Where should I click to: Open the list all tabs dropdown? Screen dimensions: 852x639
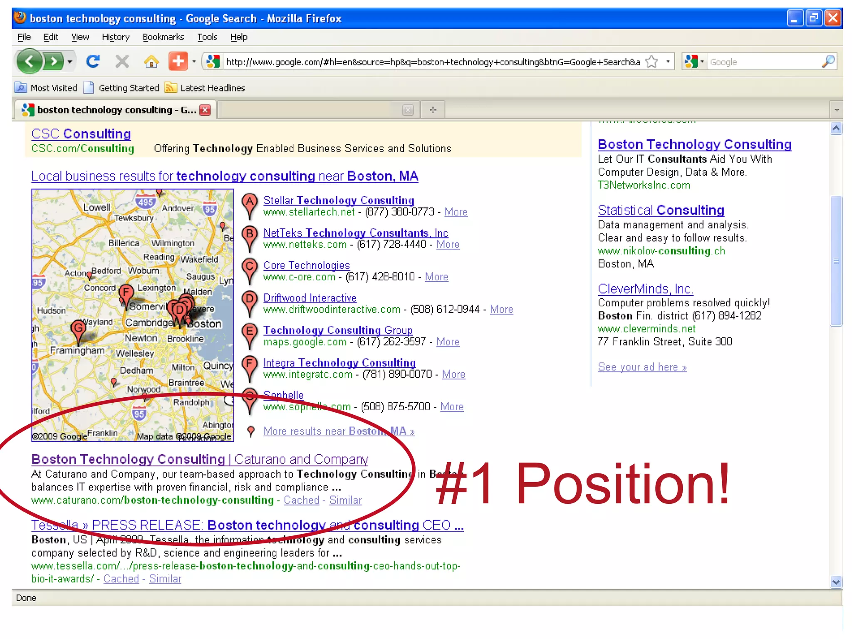836,110
